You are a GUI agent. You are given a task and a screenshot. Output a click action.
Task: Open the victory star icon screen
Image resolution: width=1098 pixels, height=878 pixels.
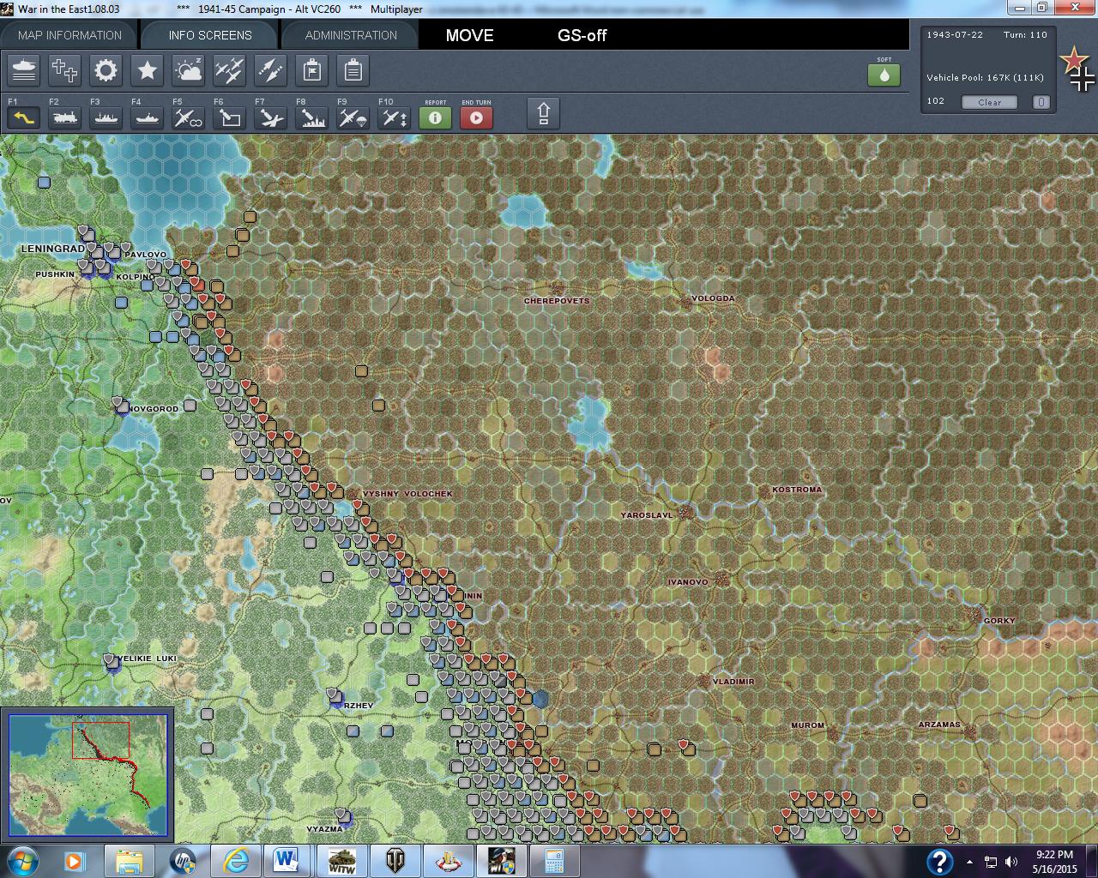coord(148,70)
